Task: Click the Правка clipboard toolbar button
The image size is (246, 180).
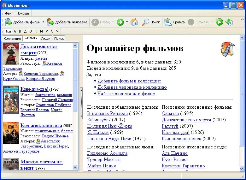Action: pos(174,22)
